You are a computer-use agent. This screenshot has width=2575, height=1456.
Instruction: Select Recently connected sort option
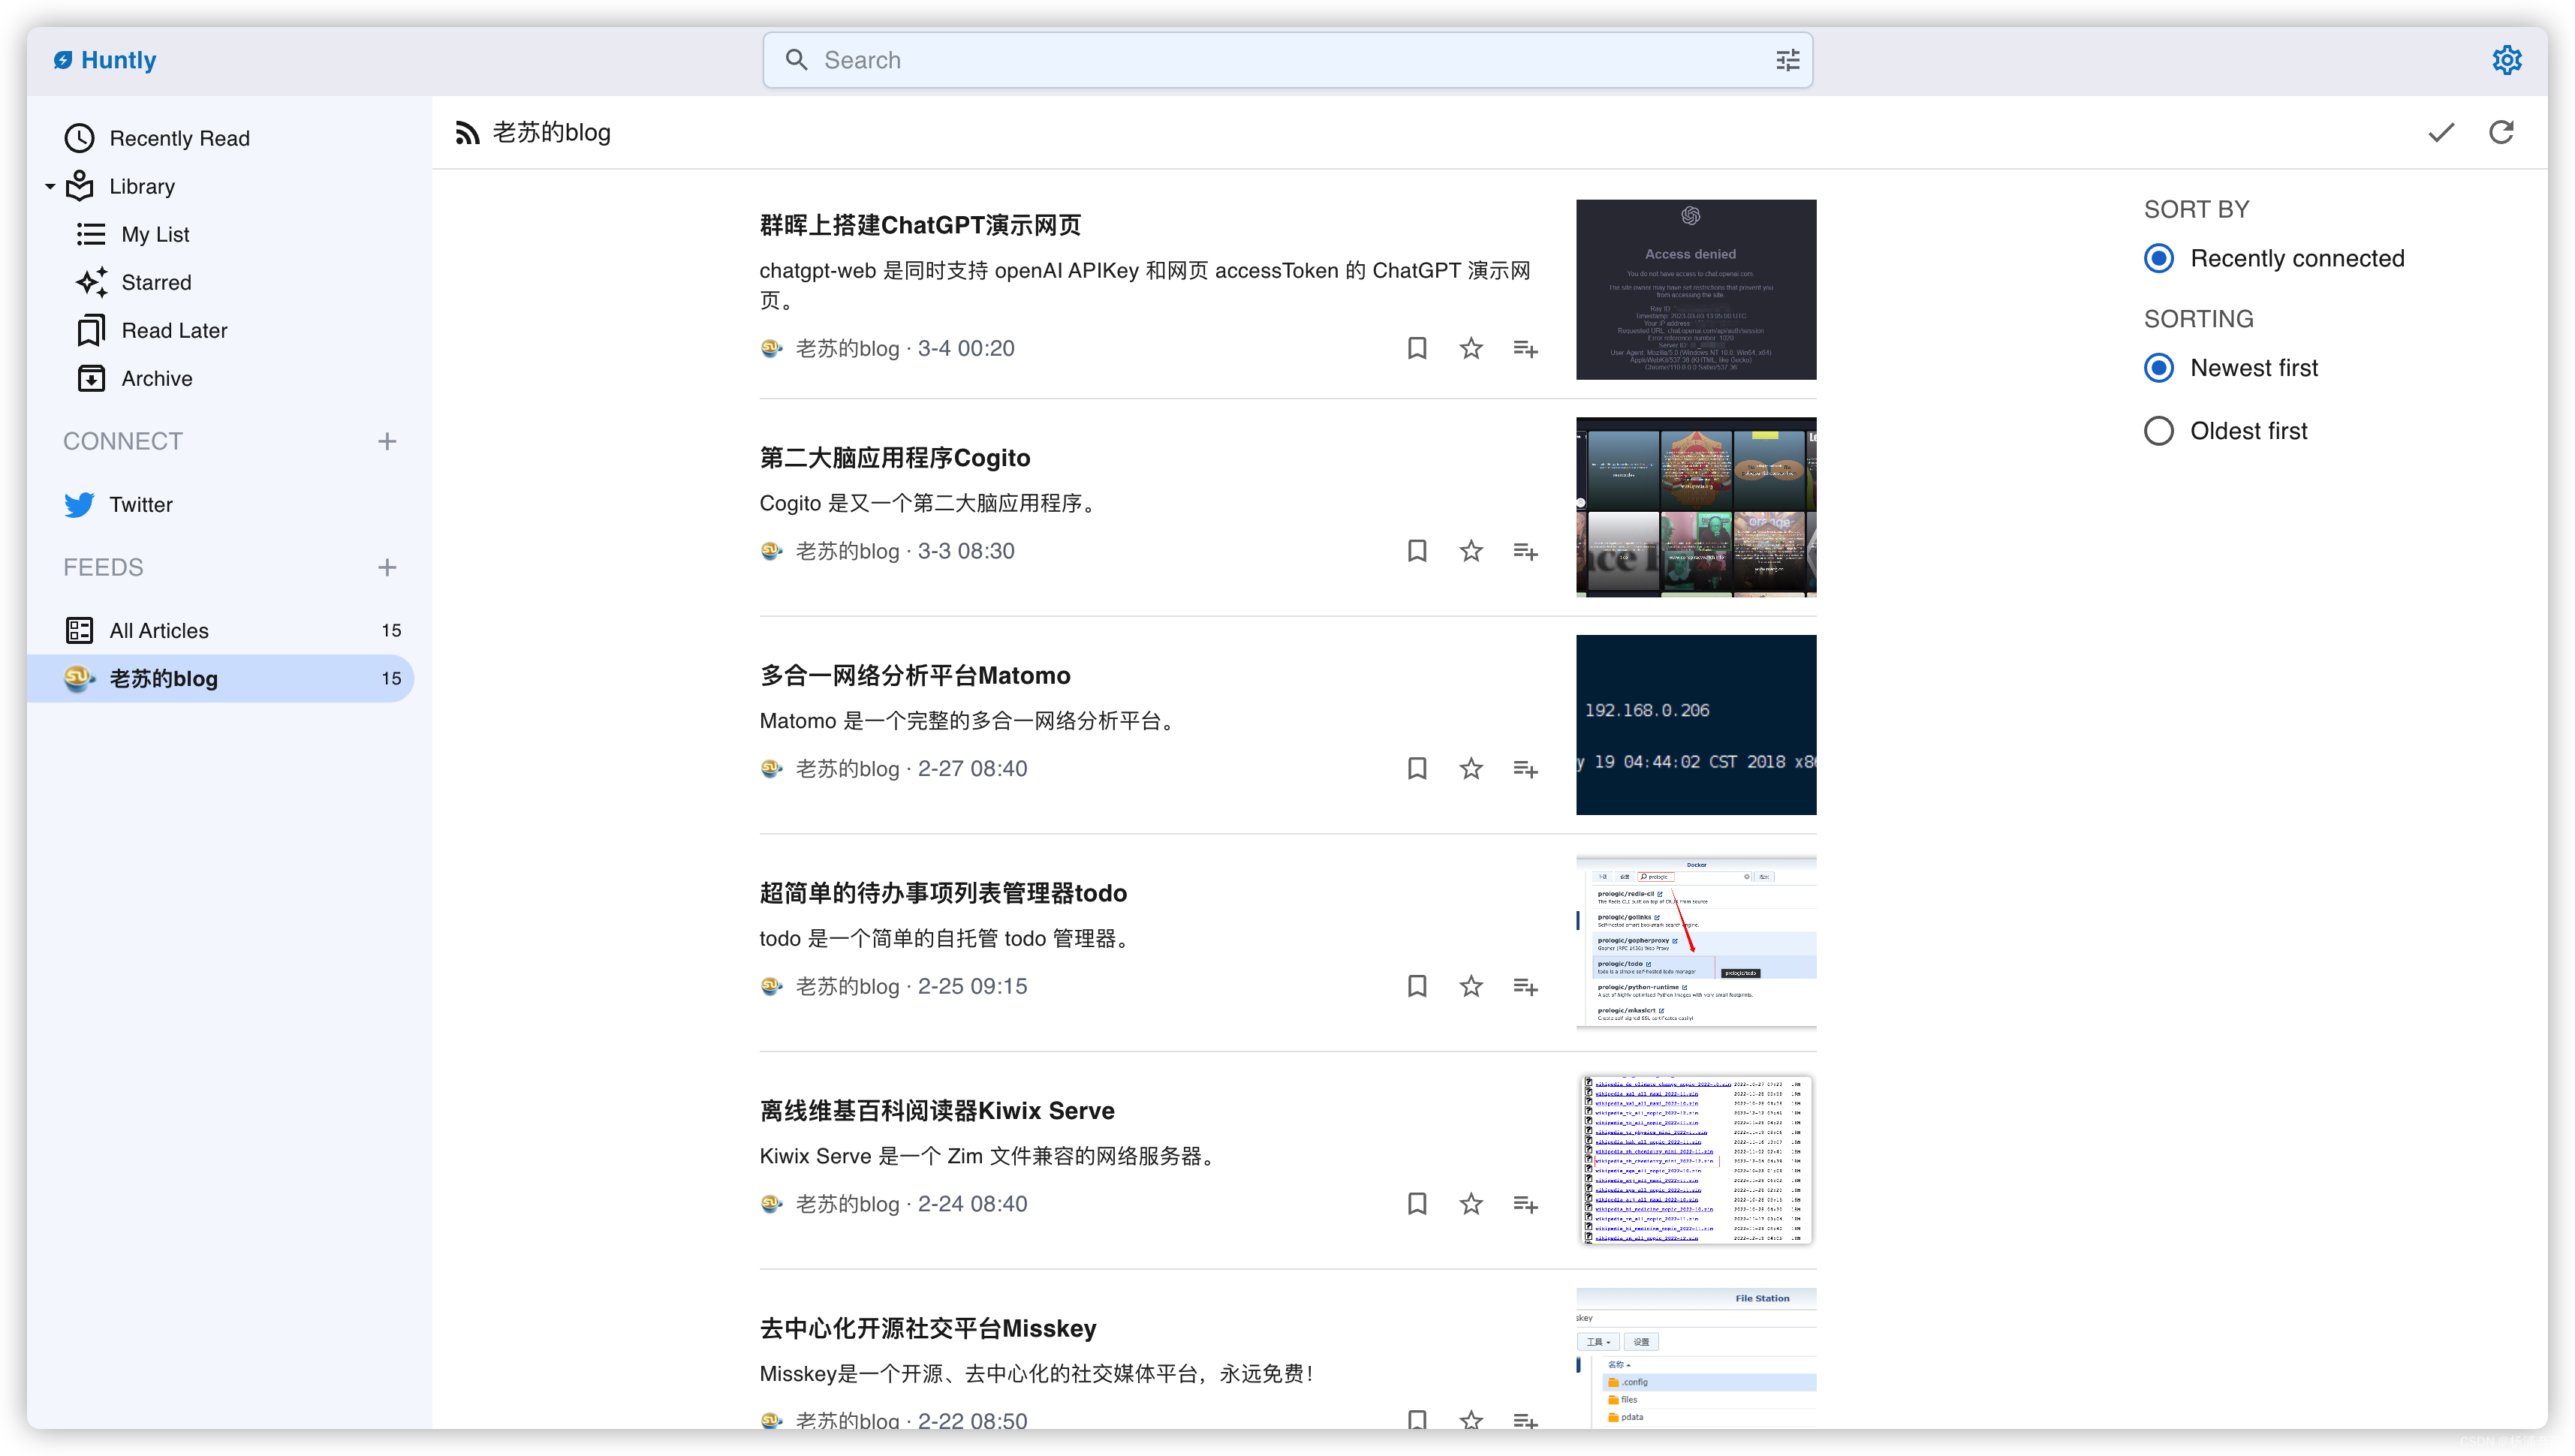pos(2158,258)
